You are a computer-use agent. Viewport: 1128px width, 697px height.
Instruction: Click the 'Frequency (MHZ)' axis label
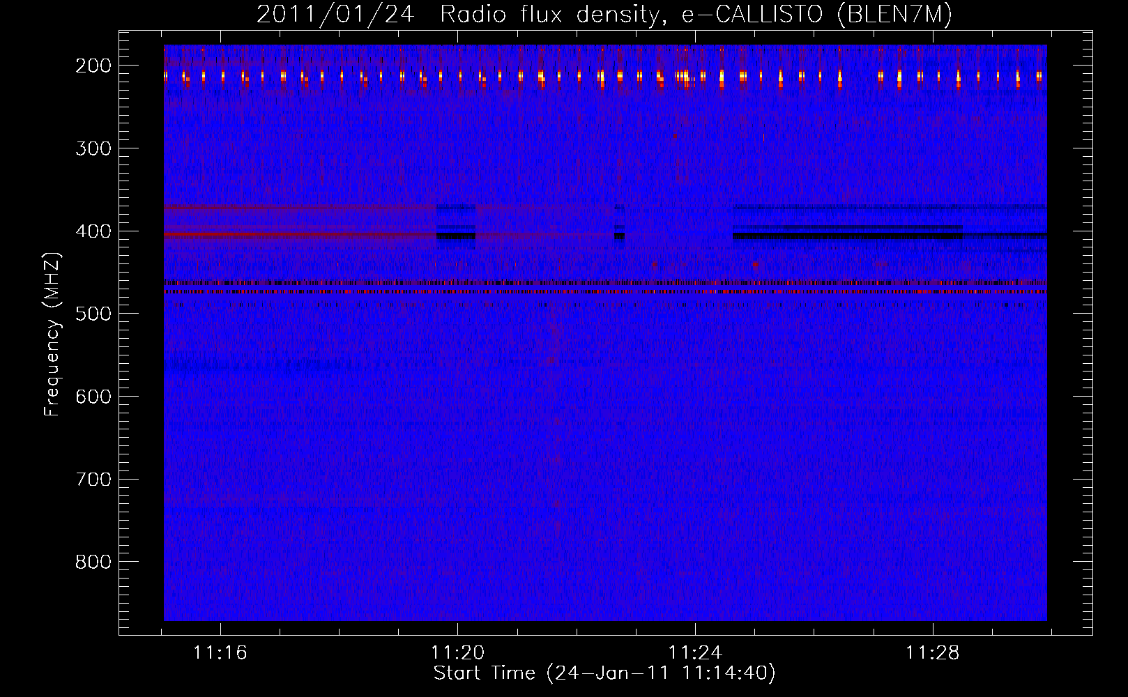tap(52, 335)
